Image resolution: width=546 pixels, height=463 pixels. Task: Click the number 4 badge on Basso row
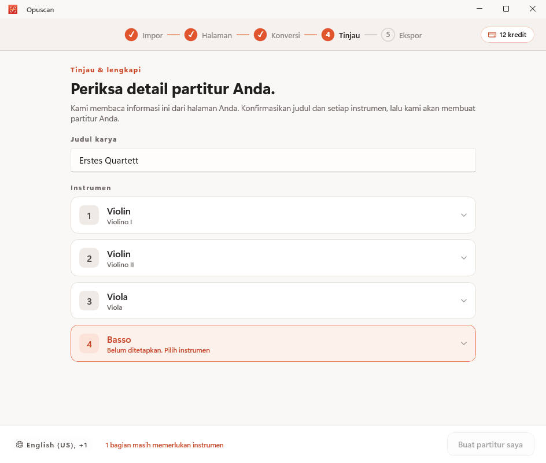click(x=89, y=343)
